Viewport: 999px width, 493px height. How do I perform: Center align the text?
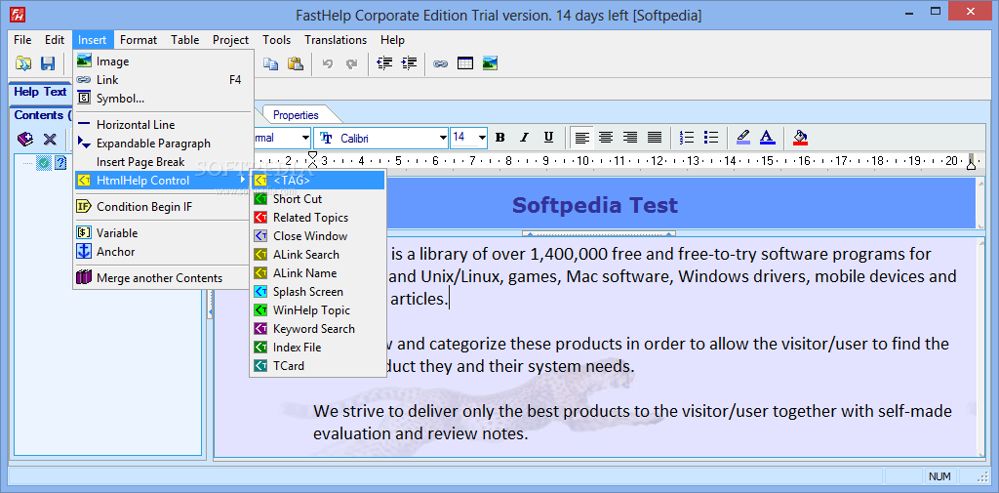click(606, 137)
